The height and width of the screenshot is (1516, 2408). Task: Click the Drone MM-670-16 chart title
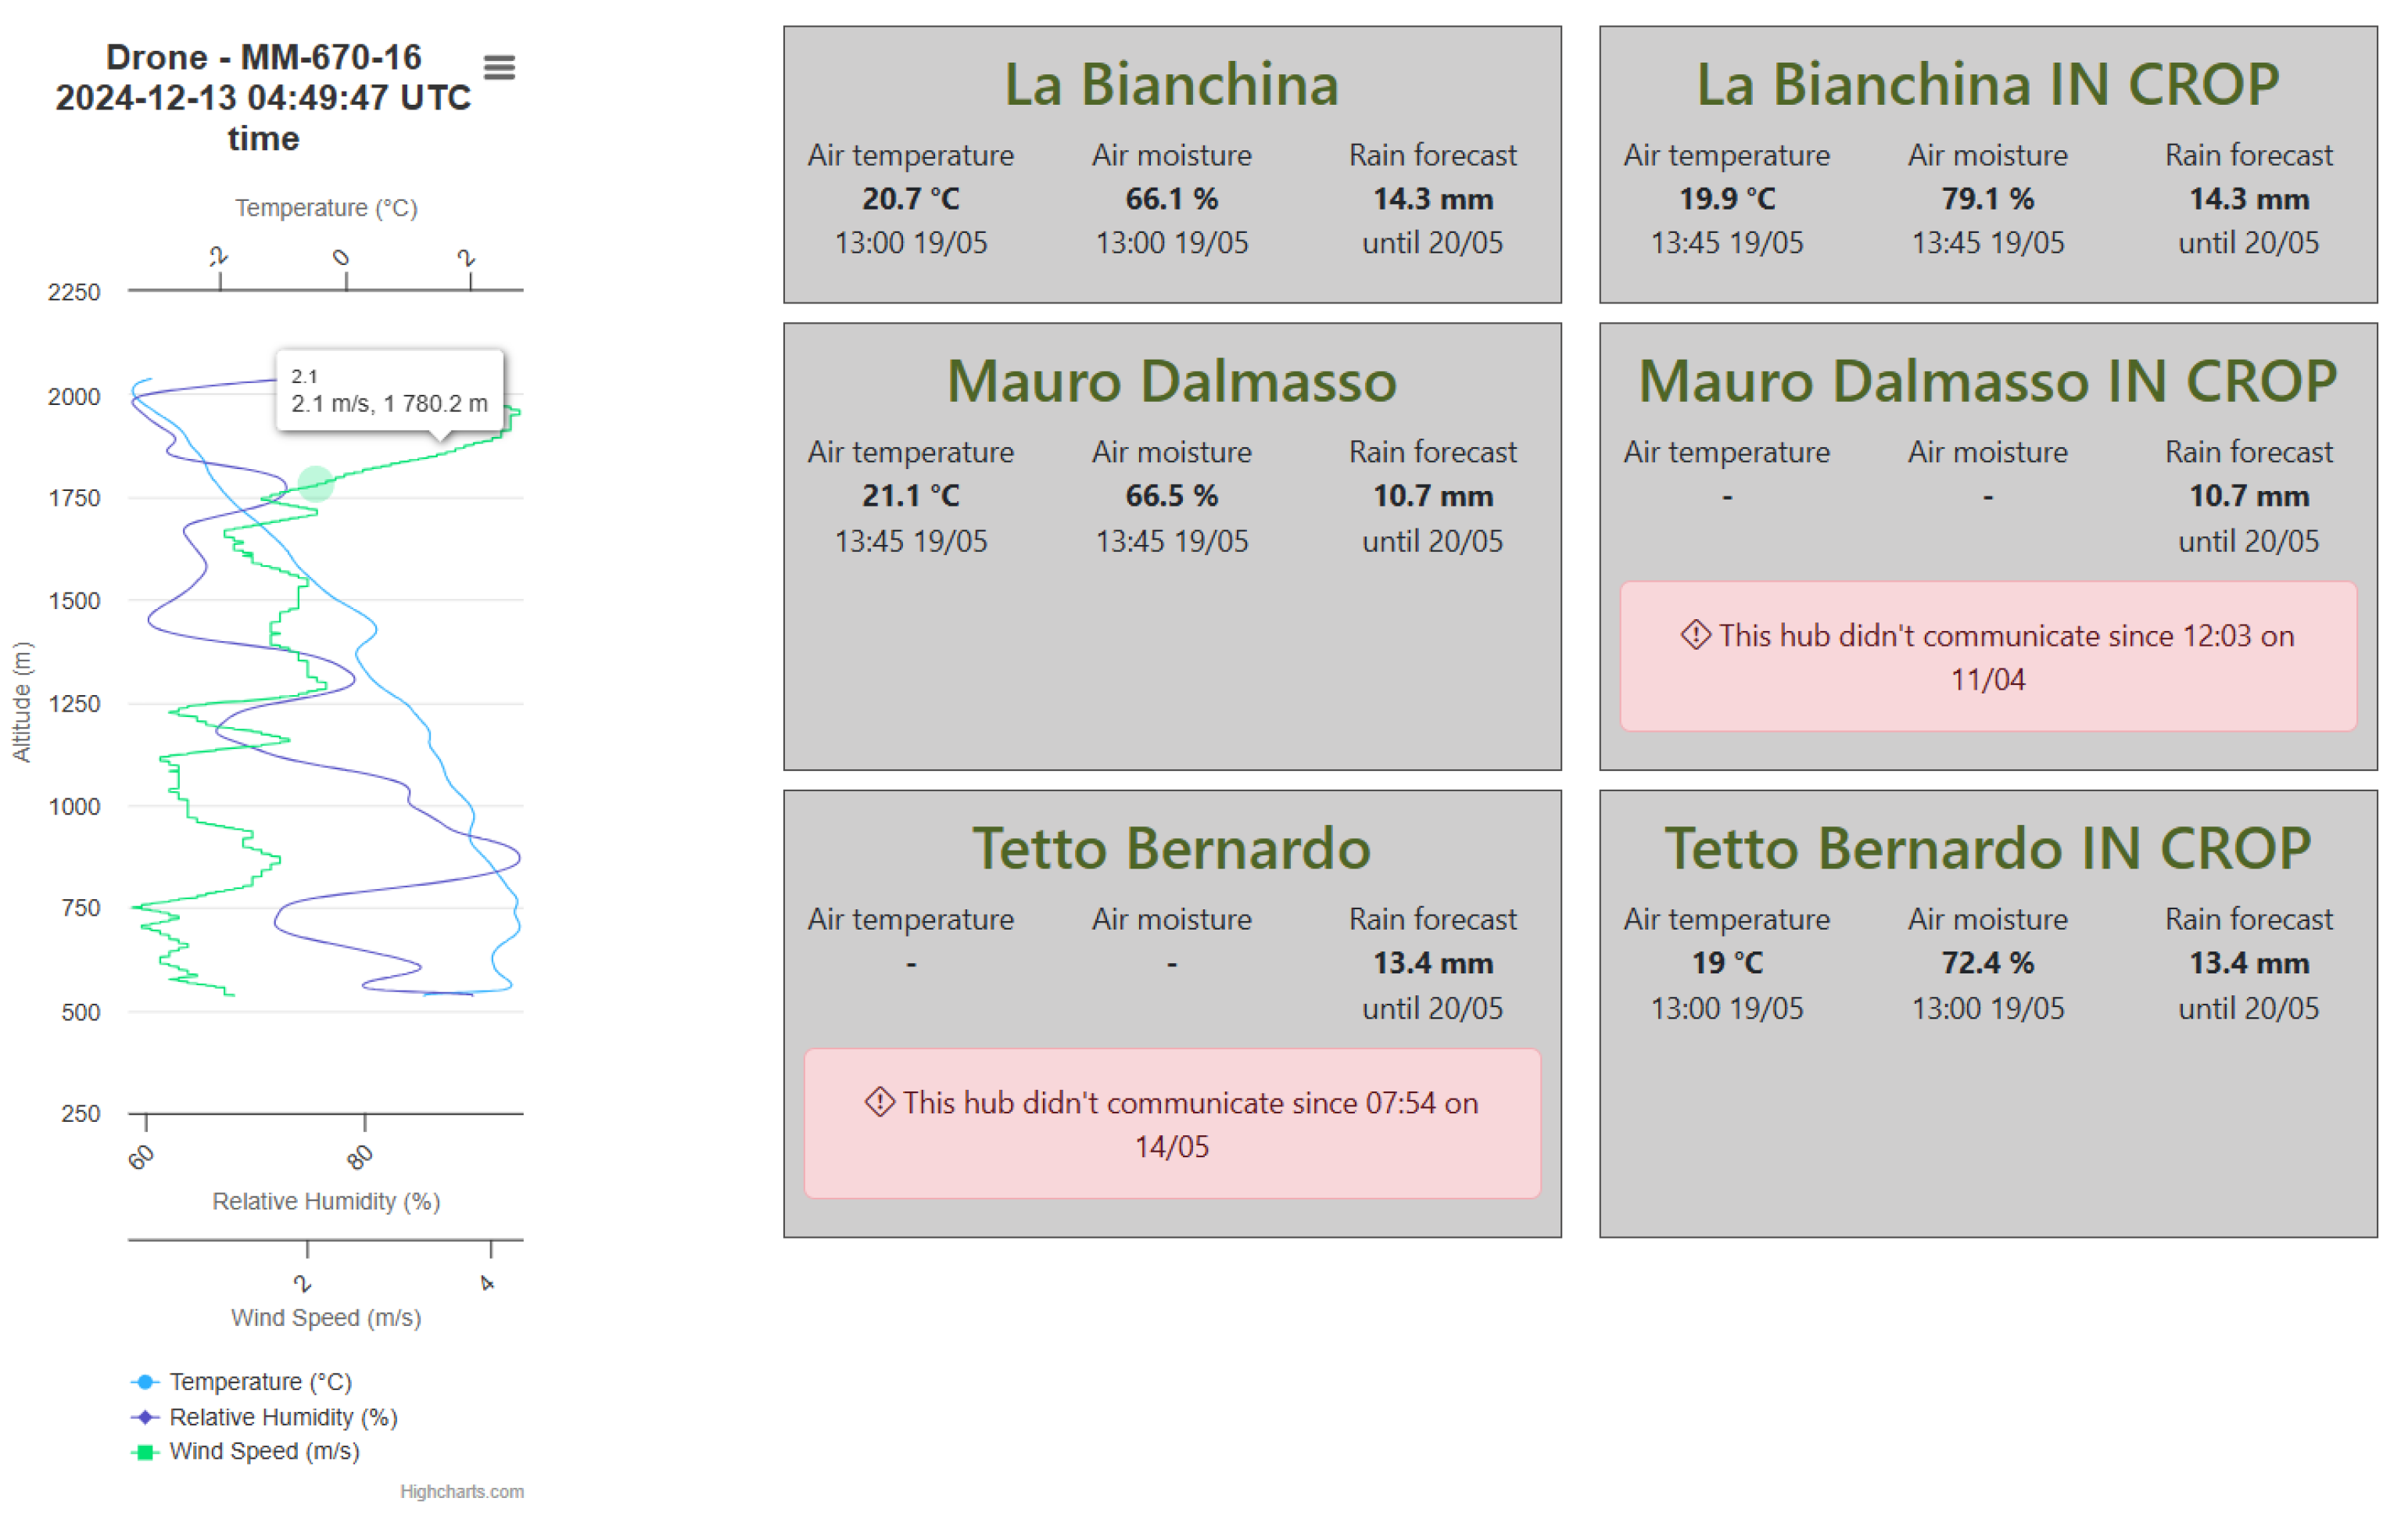pos(263,97)
